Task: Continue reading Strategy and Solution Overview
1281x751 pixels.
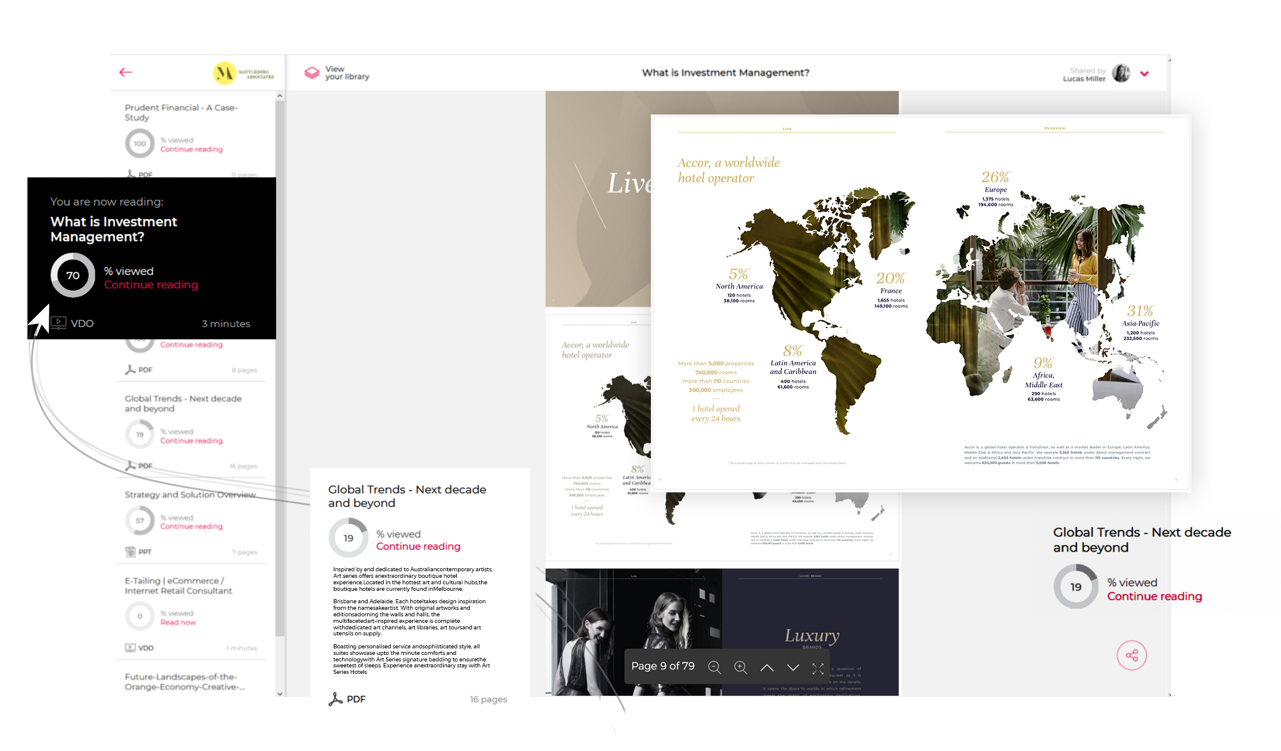Action: pos(191,526)
